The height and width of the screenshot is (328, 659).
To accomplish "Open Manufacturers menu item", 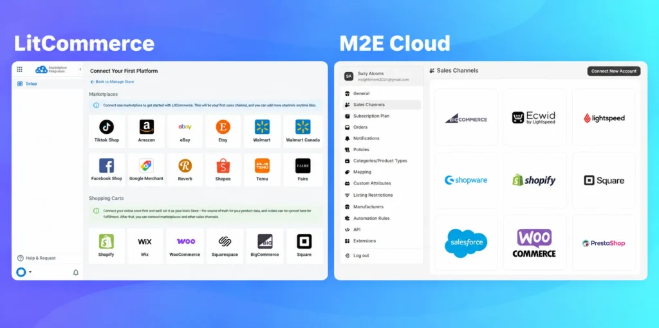I will tap(382, 206).
